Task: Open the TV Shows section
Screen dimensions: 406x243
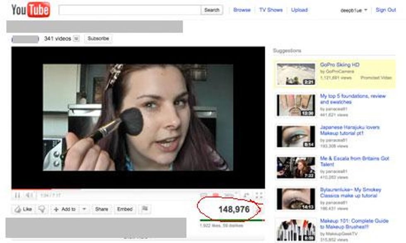Action: 271,10
